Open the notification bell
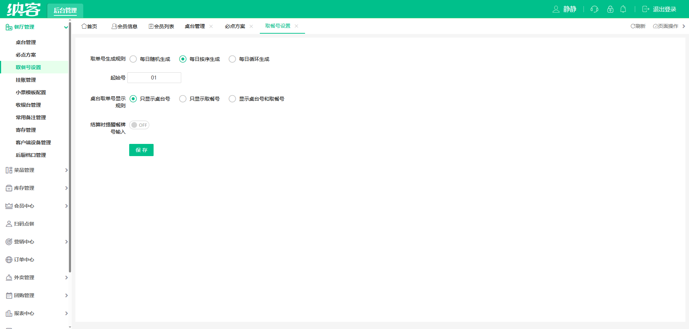The height and width of the screenshot is (329, 689). (x=623, y=9)
